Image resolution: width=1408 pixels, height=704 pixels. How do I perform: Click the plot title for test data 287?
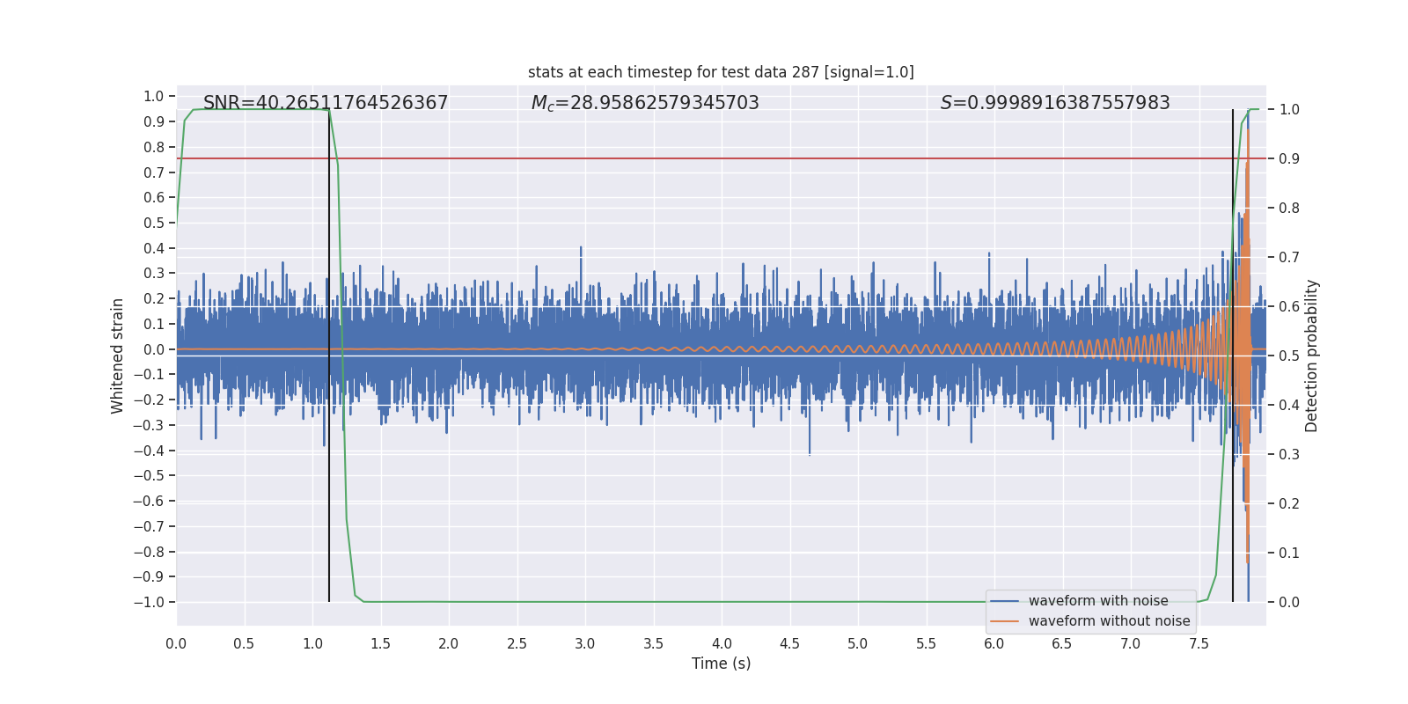[x=721, y=72]
